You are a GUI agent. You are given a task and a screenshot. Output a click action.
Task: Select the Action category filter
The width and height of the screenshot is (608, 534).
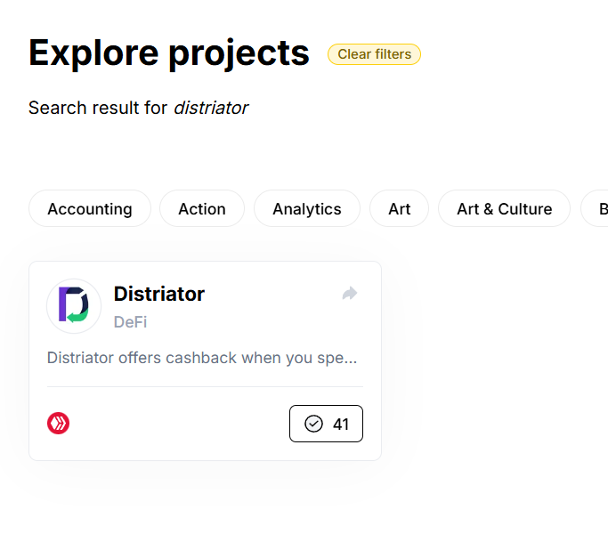coord(202,208)
